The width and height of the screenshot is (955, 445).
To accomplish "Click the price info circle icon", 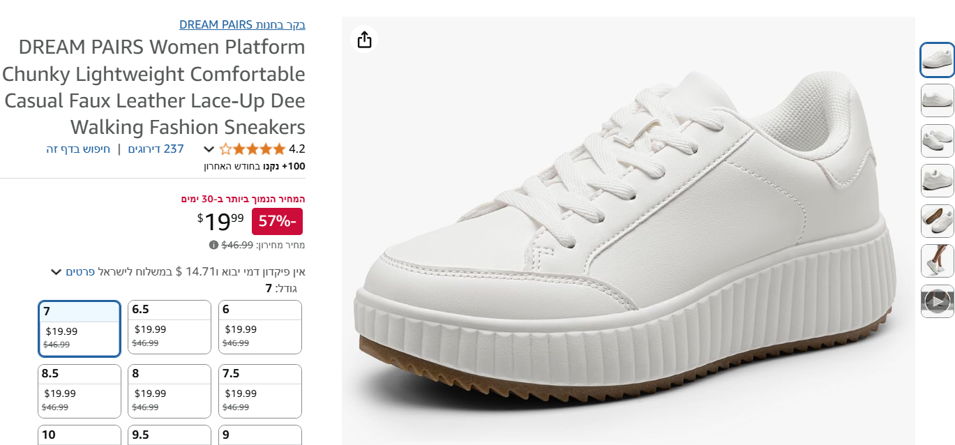I will click(x=213, y=245).
